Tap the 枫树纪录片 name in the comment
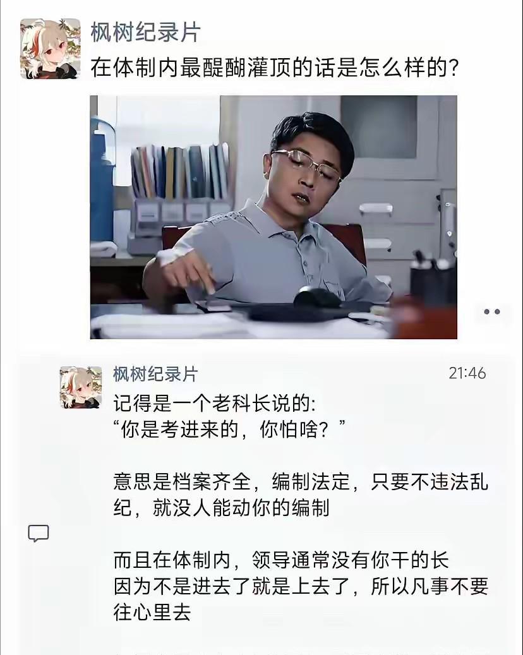 click(155, 374)
